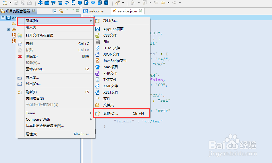Open the 新建(N) submenu
Image resolution: width=272 pixels, height=163 pixels.
[x=55, y=20]
